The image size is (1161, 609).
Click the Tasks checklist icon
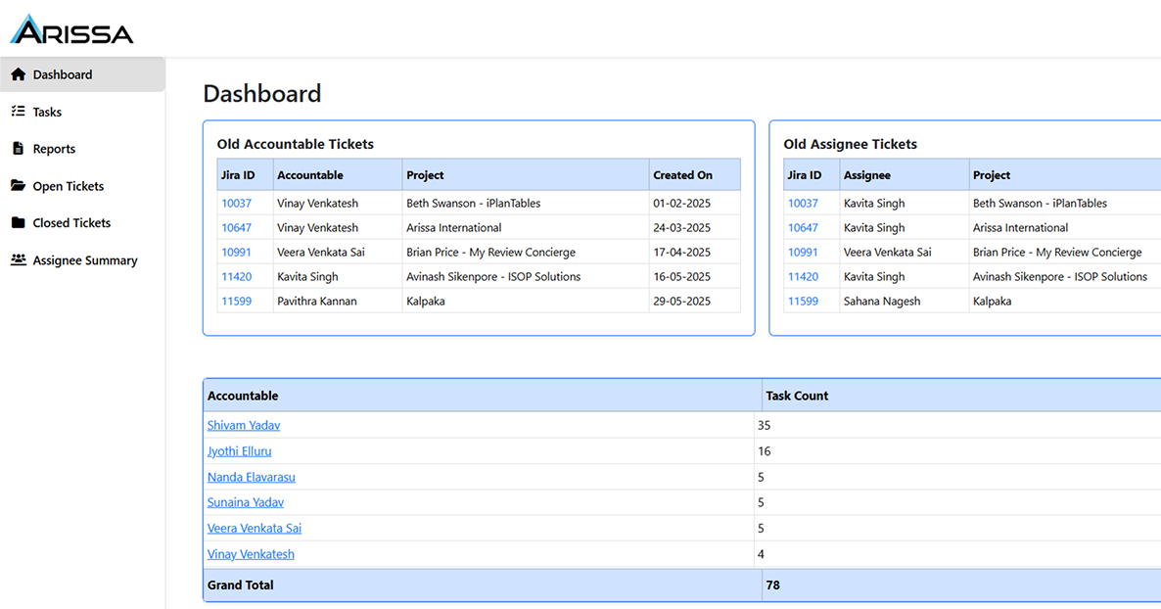pos(18,112)
